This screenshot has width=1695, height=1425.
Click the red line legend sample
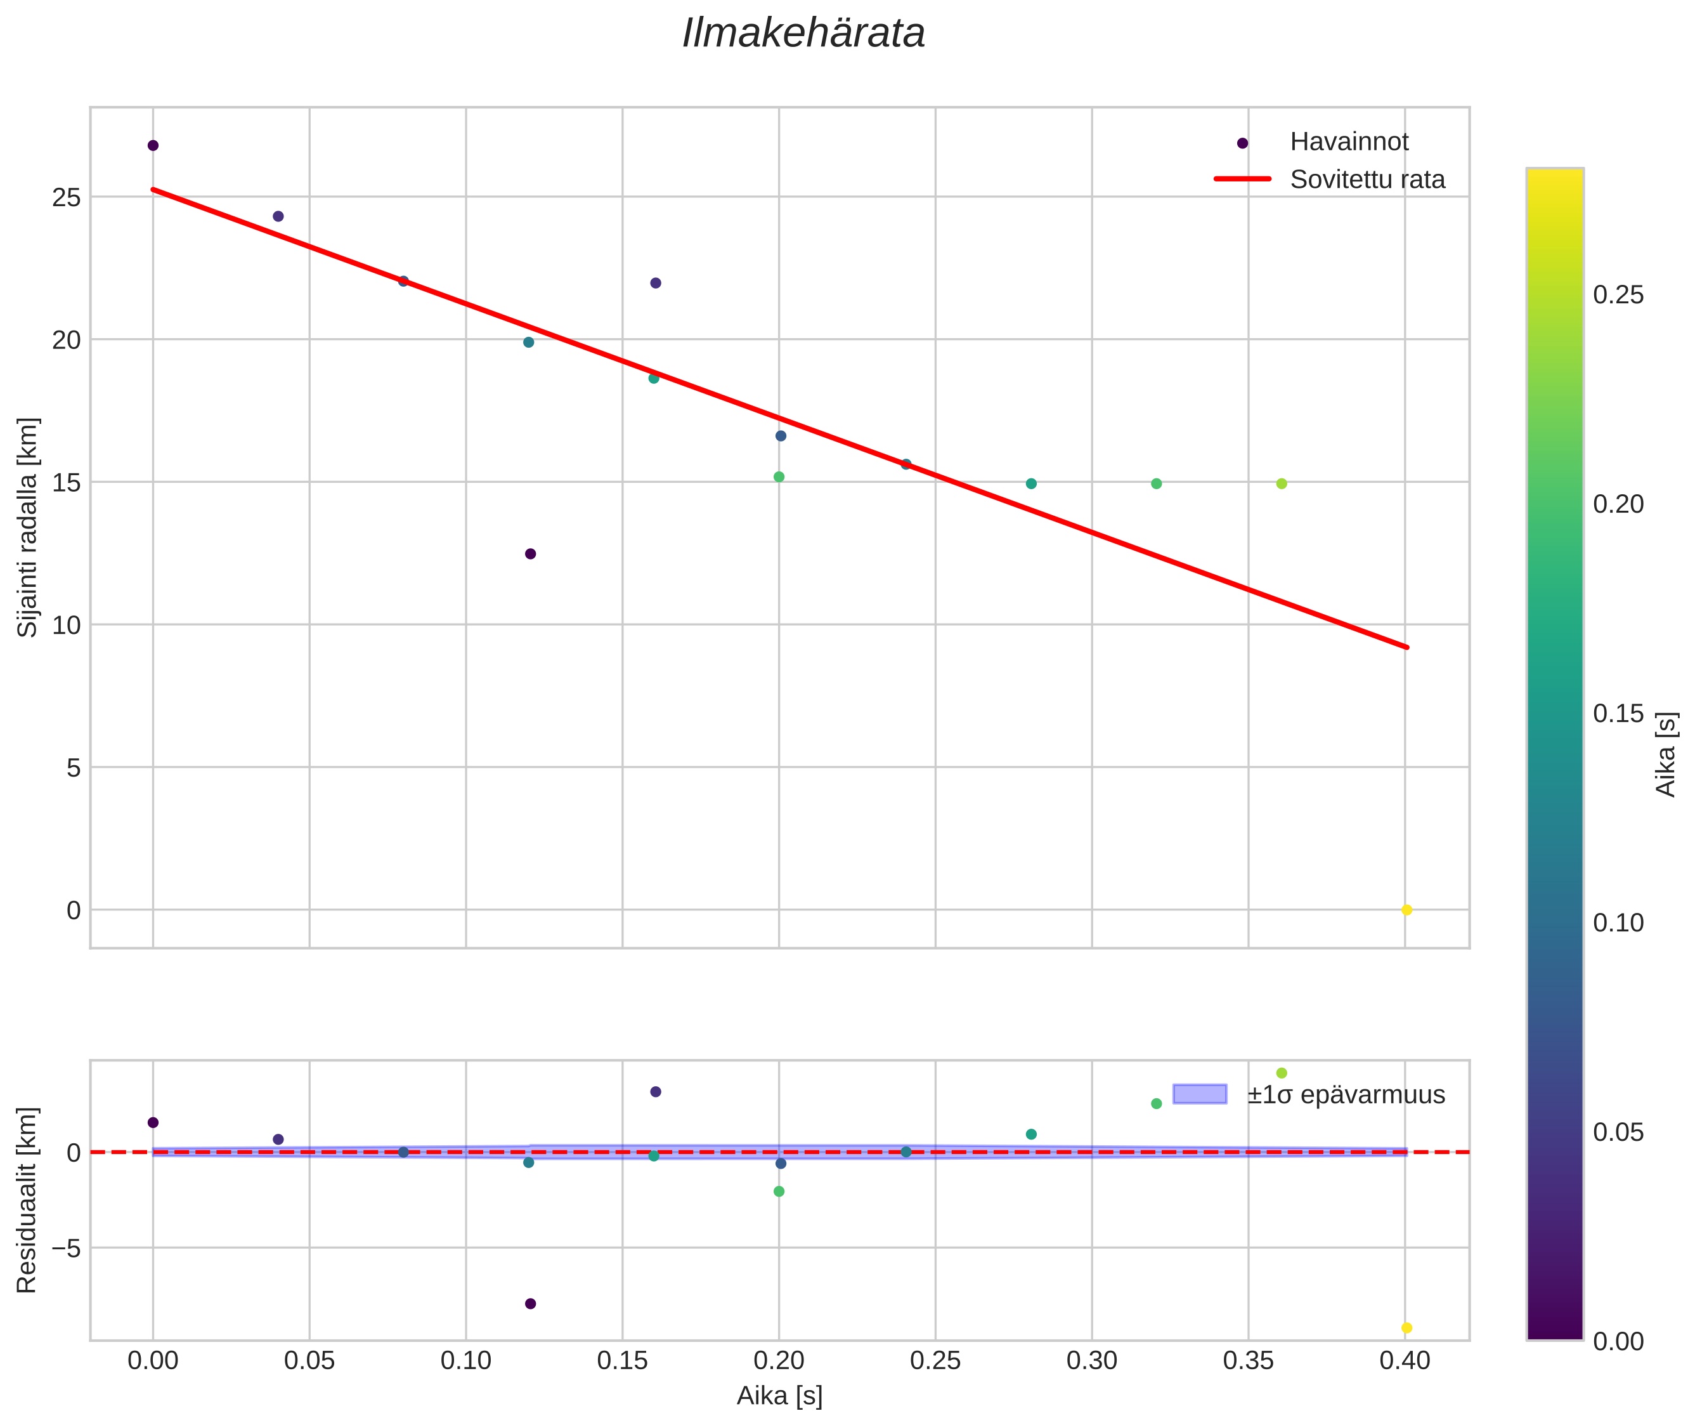(x=1242, y=180)
